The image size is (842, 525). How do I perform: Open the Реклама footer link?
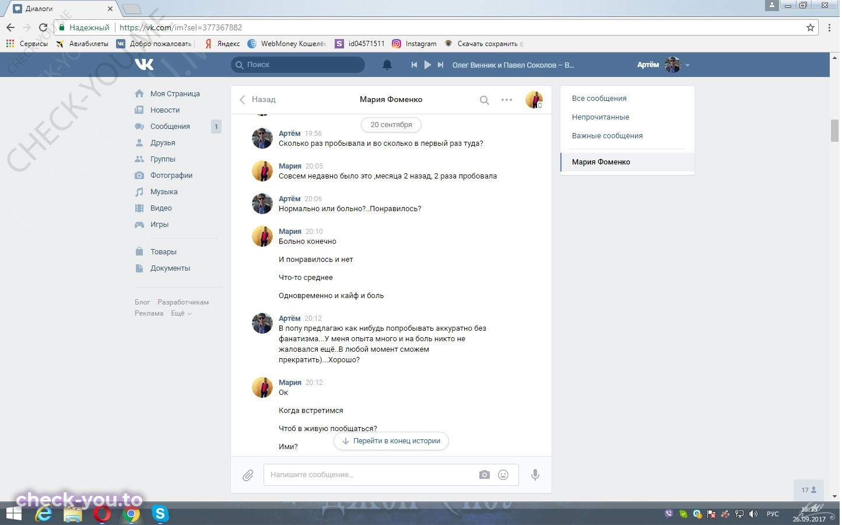click(x=149, y=313)
